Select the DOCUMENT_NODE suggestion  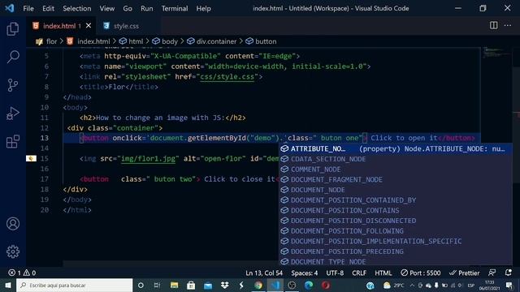click(396, 190)
